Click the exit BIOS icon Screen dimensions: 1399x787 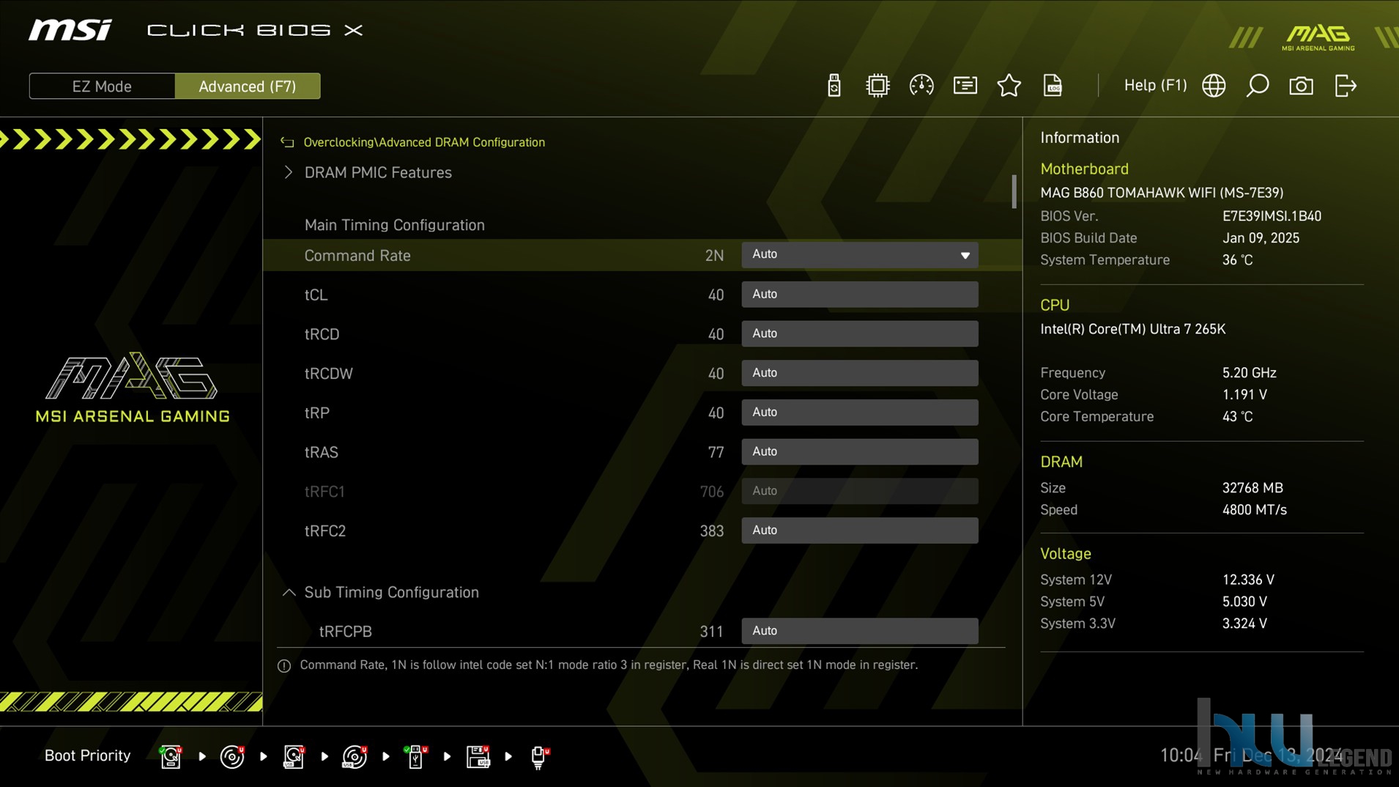1346,86
